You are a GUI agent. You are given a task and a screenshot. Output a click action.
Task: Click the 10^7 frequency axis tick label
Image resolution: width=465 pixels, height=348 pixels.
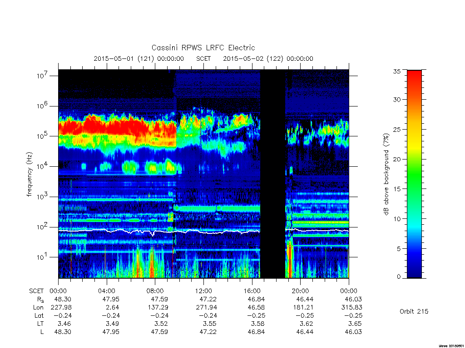point(42,76)
